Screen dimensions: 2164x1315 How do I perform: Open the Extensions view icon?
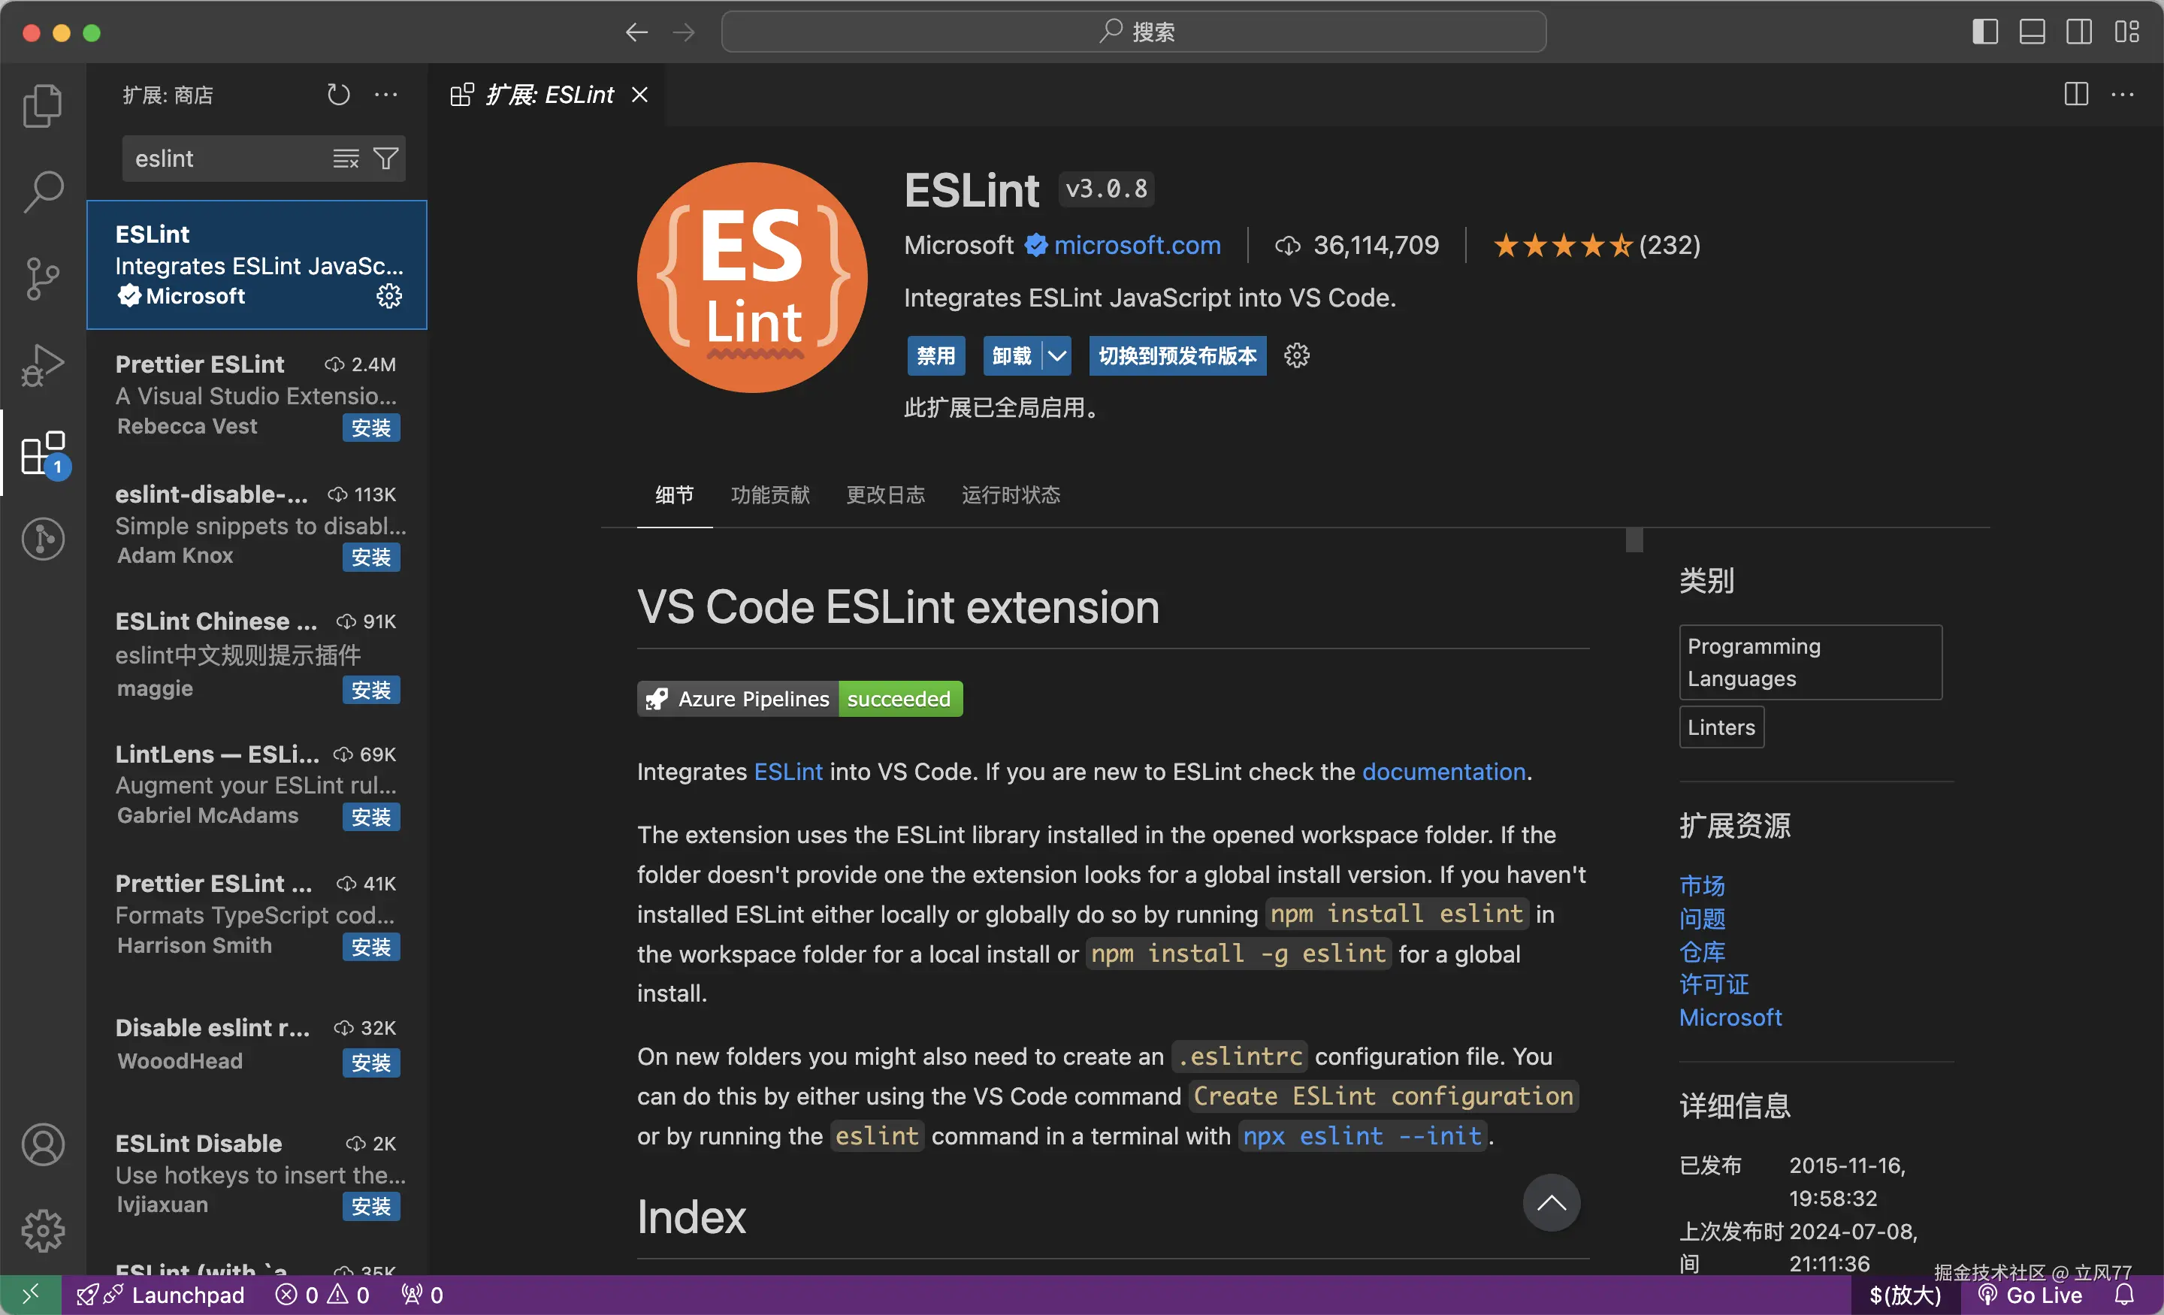click(42, 453)
